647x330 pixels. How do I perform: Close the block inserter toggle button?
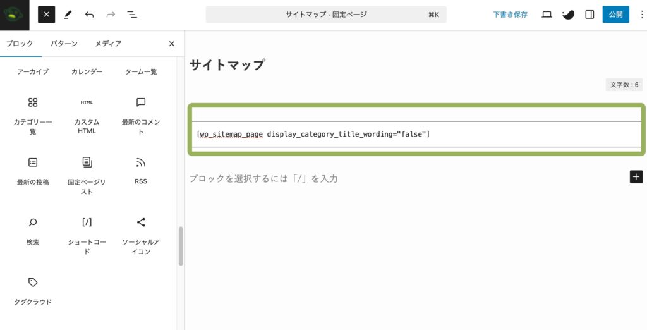tap(47, 15)
